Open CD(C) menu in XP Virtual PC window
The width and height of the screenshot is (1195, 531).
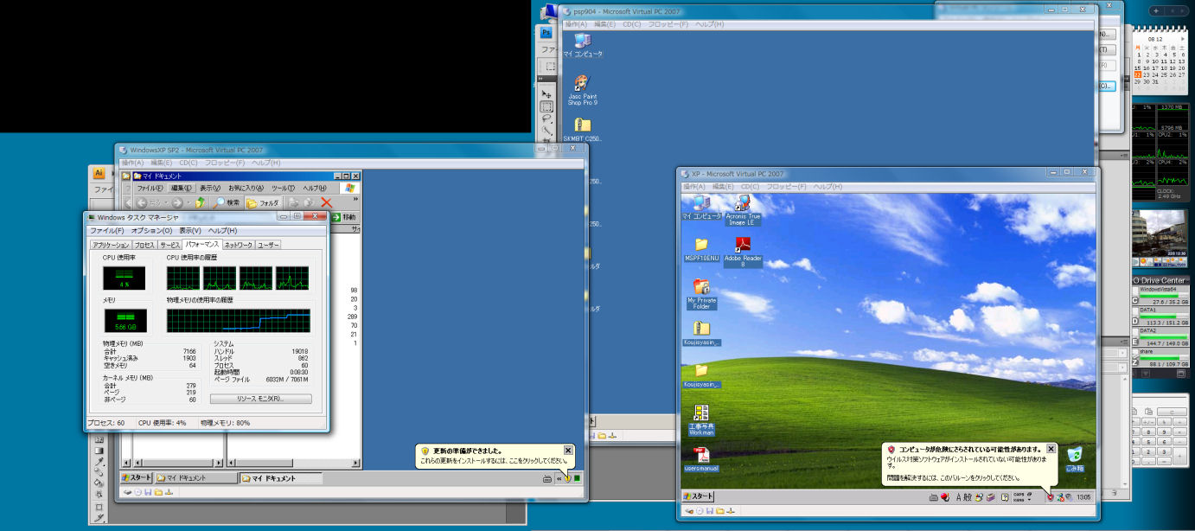(751, 187)
